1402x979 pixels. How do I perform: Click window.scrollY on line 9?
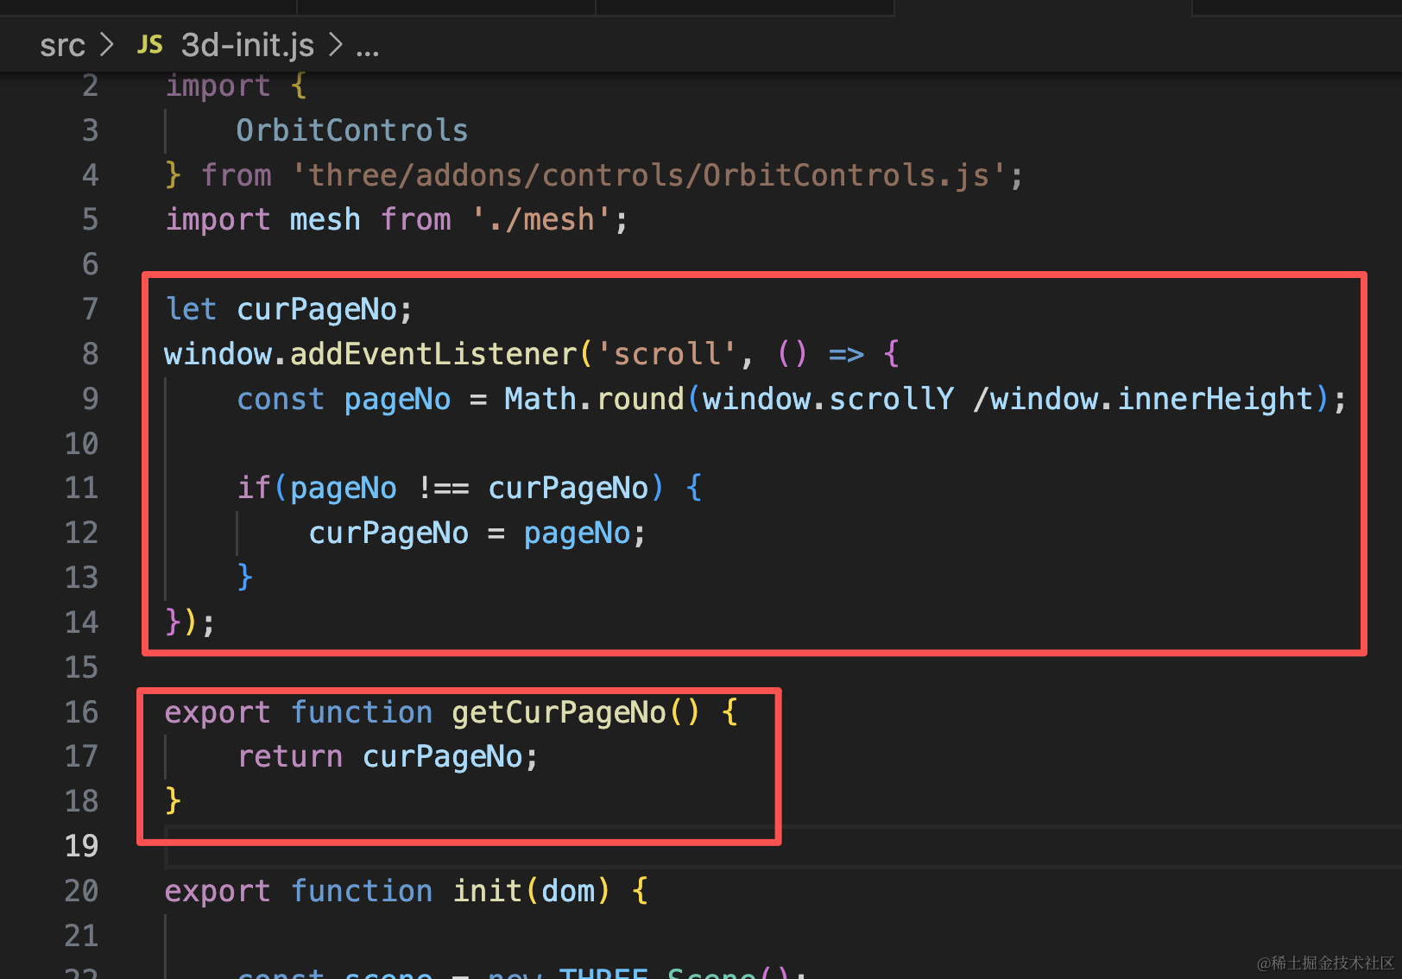[828, 399]
